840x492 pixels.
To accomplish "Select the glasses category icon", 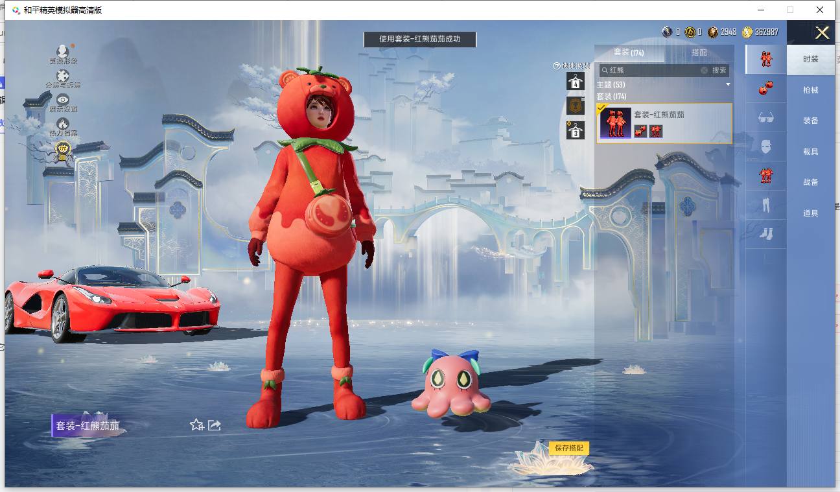I will point(766,117).
